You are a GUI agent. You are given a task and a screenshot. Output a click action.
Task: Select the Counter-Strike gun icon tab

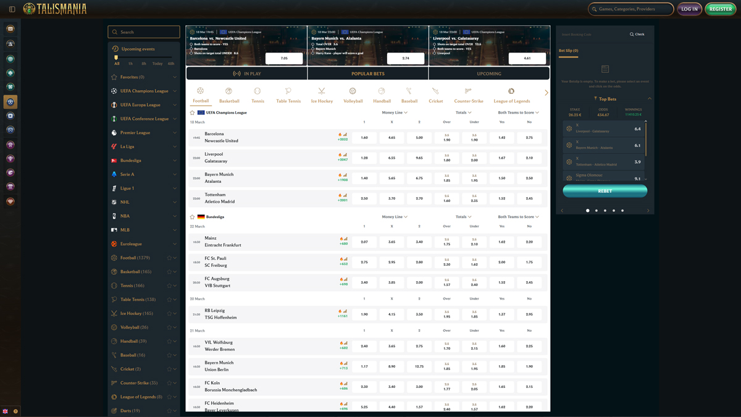468,91
